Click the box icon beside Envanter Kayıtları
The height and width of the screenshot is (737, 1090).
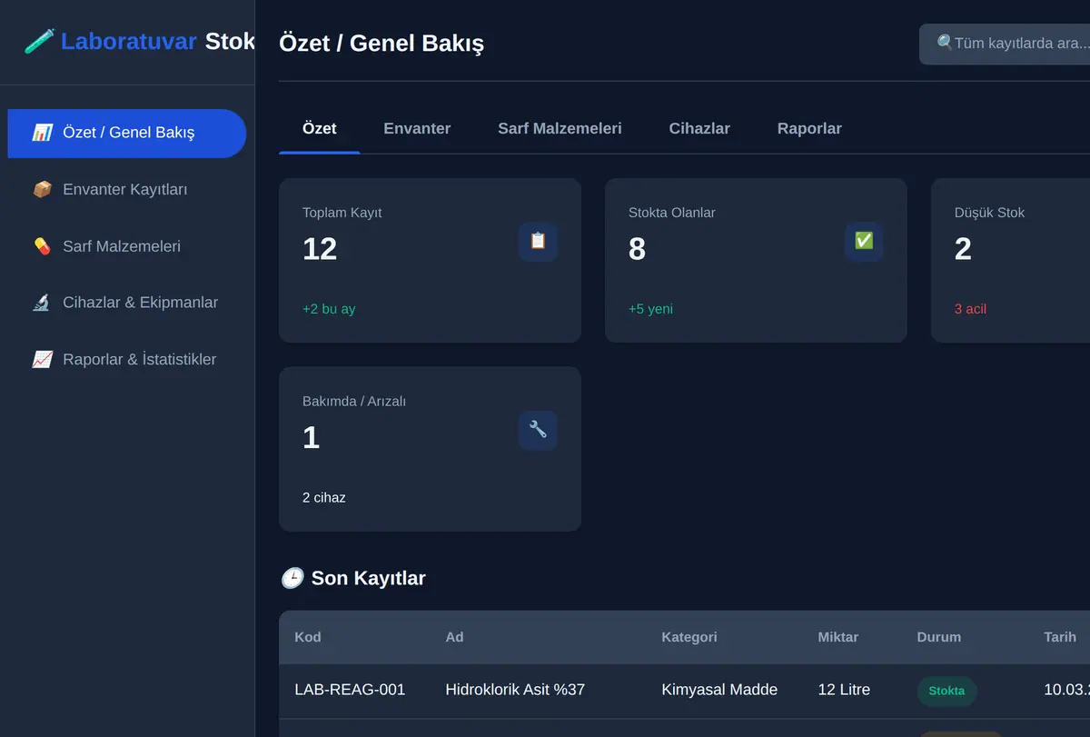click(42, 189)
